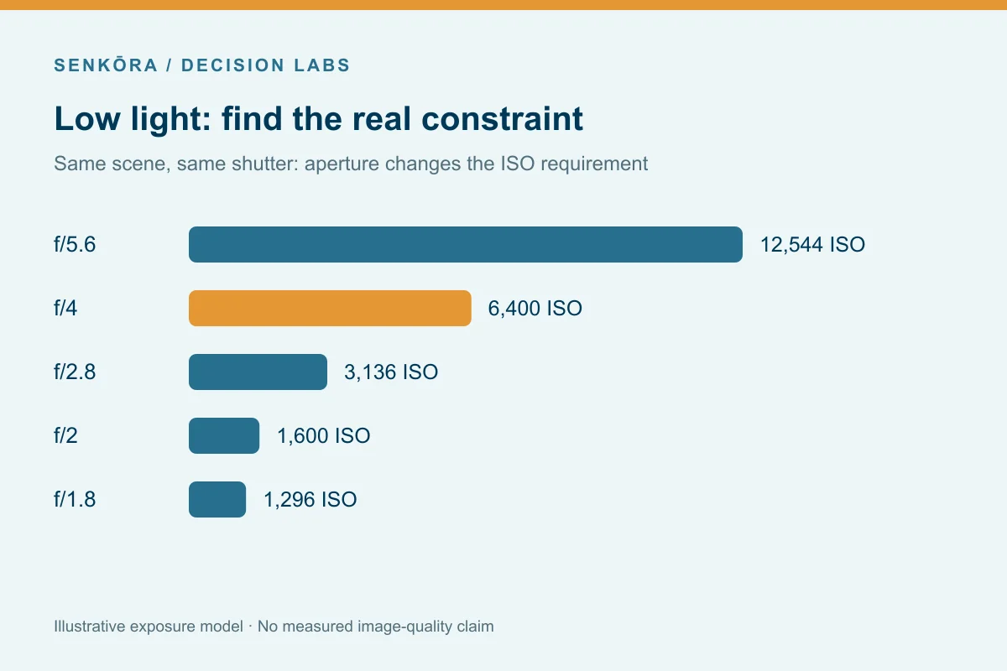The width and height of the screenshot is (1007, 671).
Task: Click the f/5.6 axis label
Action: pyautogui.click(x=75, y=245)
